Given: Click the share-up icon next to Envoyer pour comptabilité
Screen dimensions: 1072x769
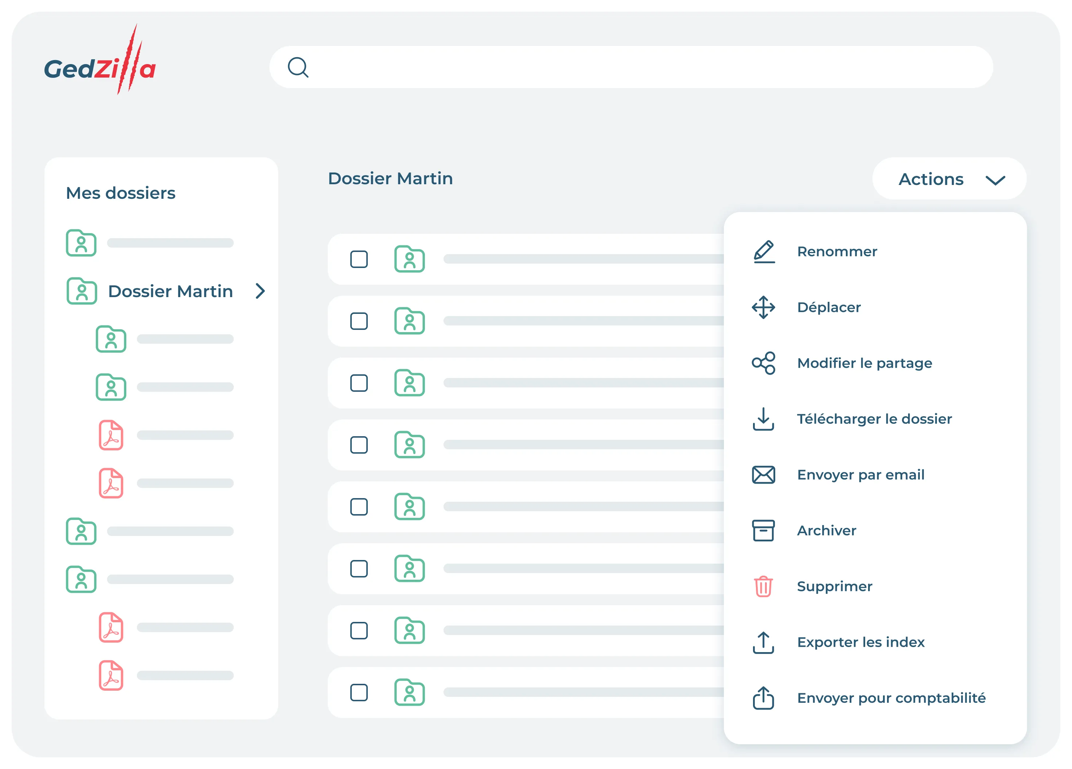Looking at the screenshot, I should (x=763, y=698).
